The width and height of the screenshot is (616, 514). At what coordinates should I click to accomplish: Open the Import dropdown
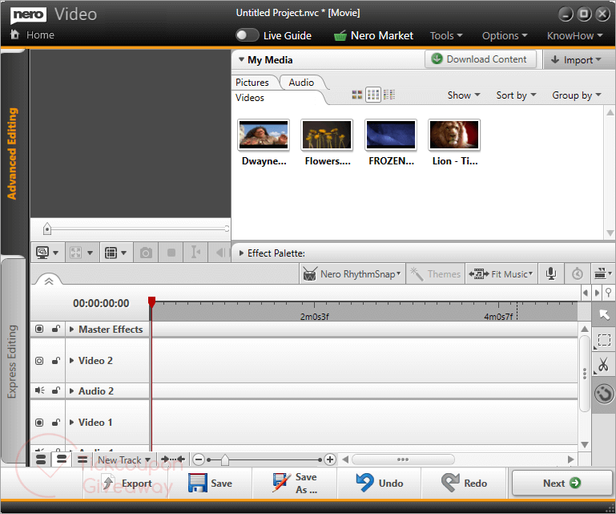576,60
